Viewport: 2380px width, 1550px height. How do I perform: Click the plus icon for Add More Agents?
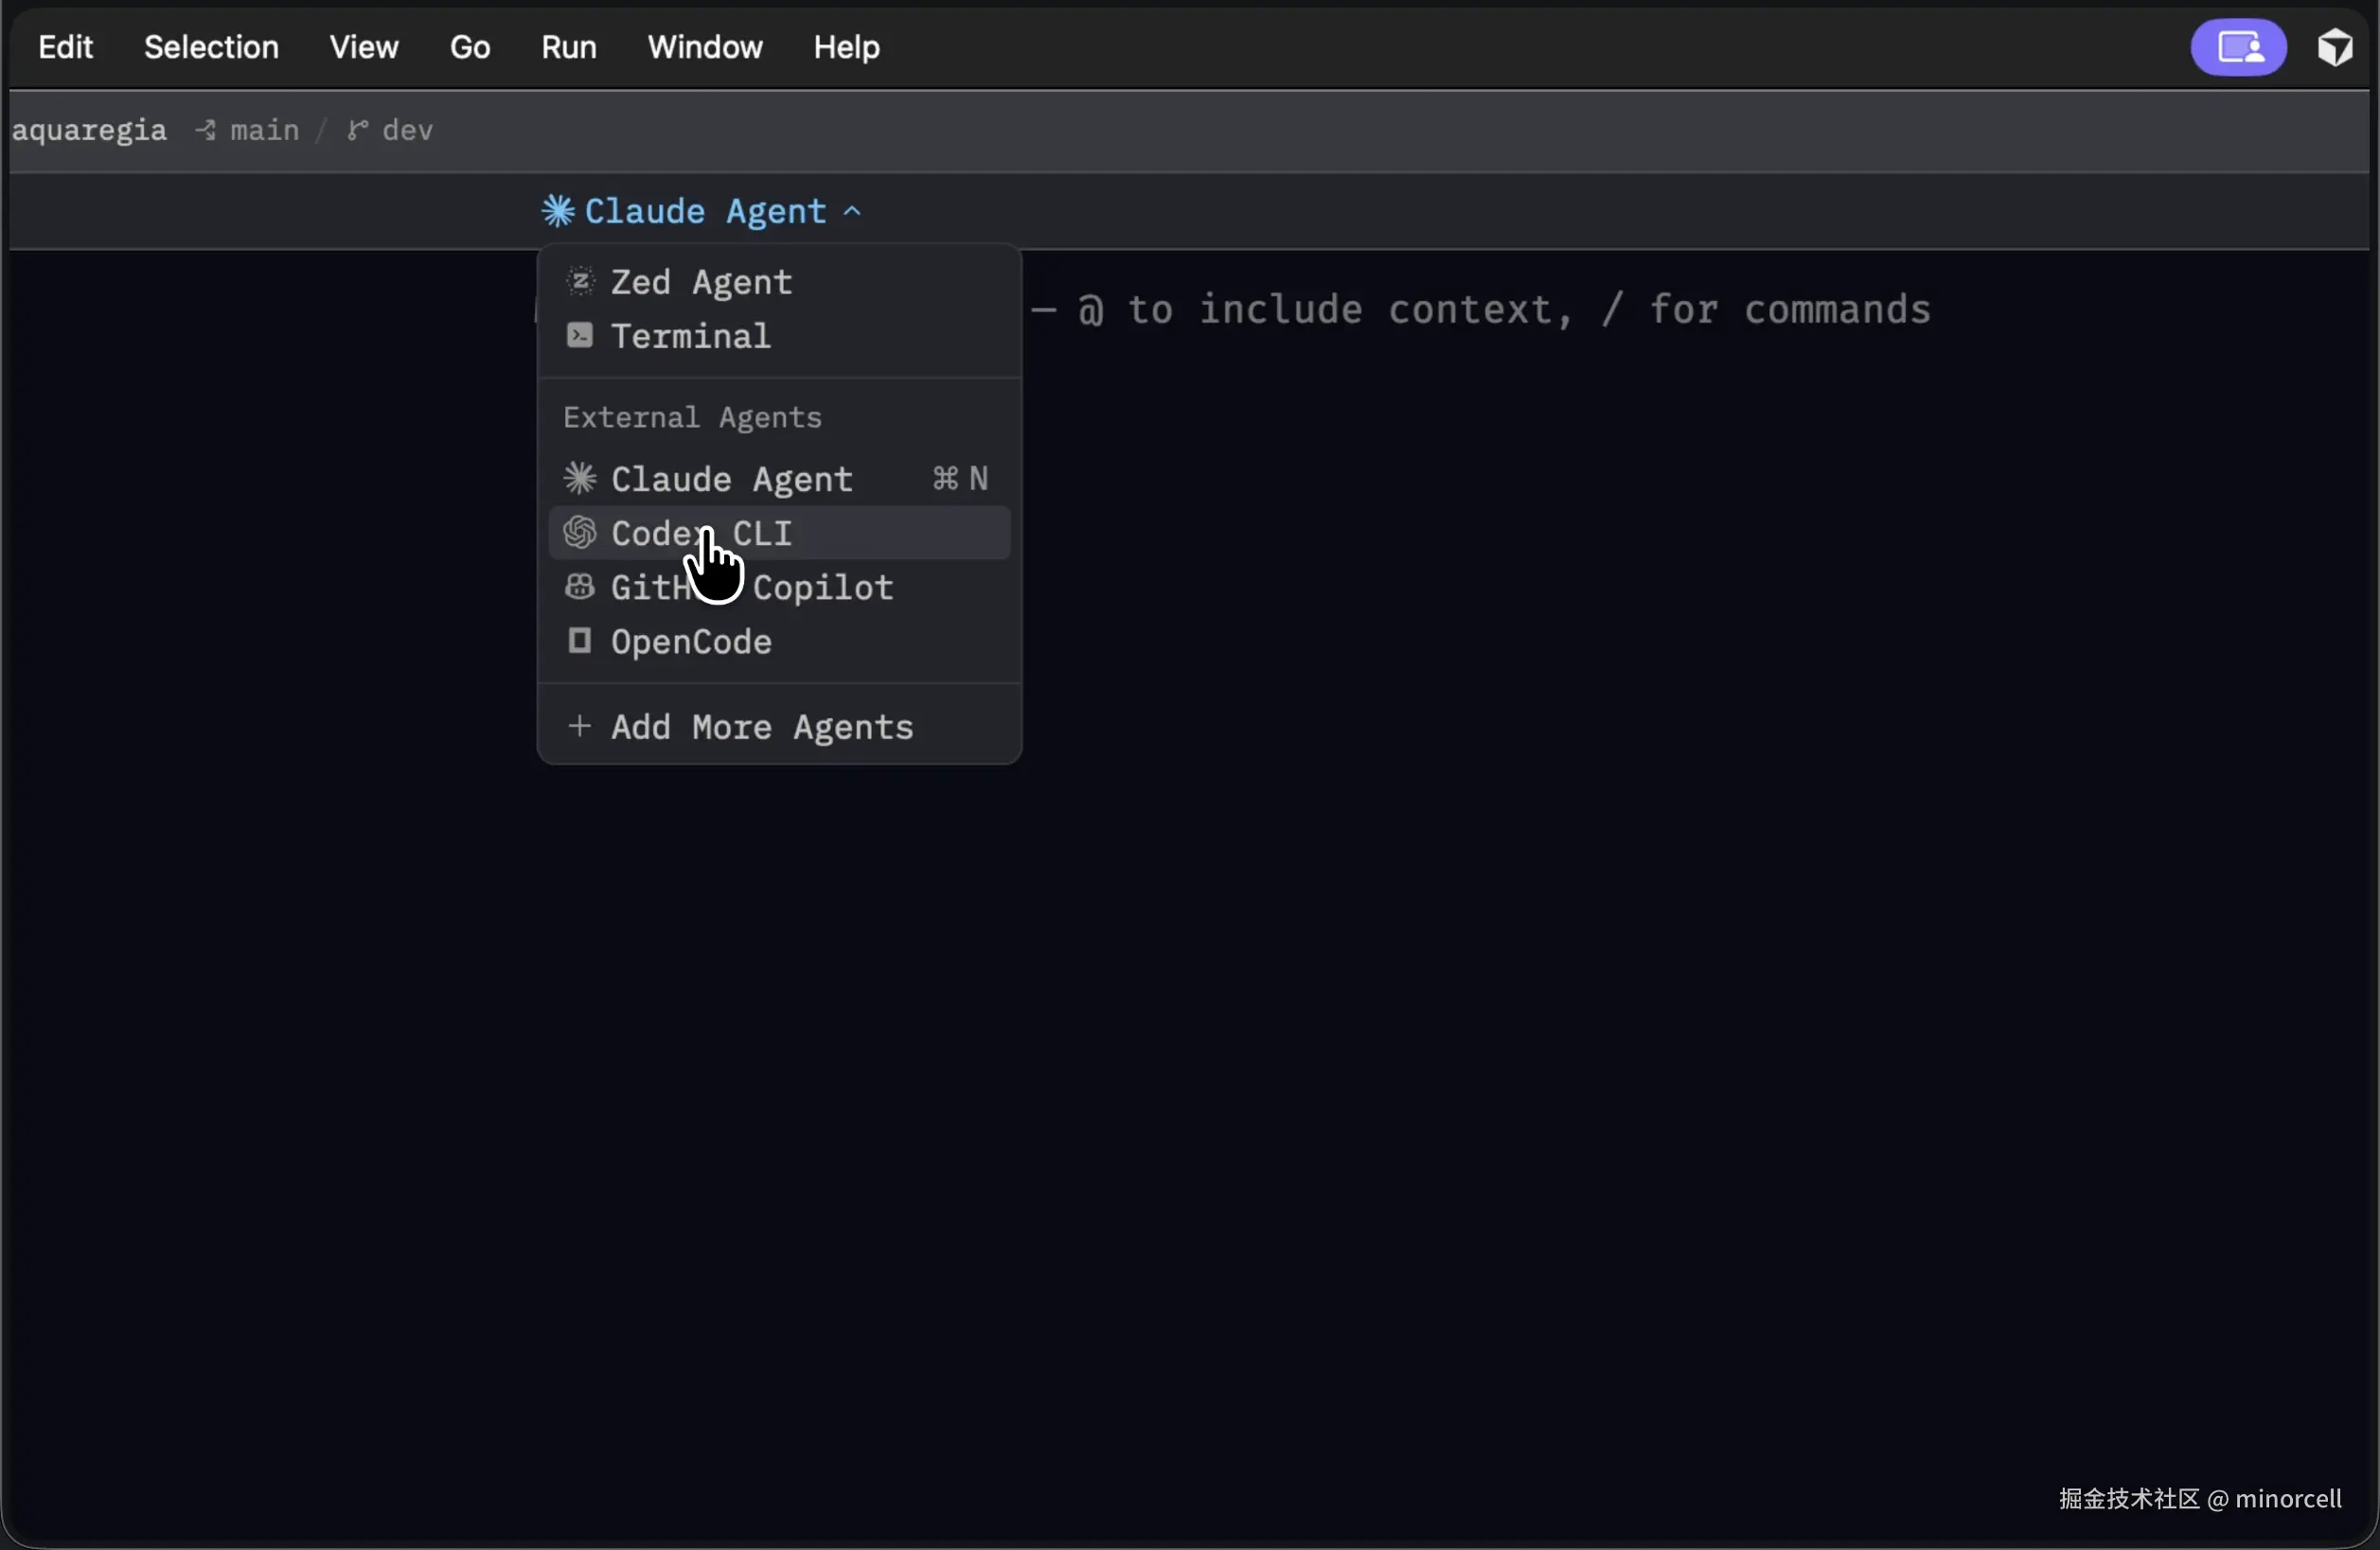coord(580,726)
